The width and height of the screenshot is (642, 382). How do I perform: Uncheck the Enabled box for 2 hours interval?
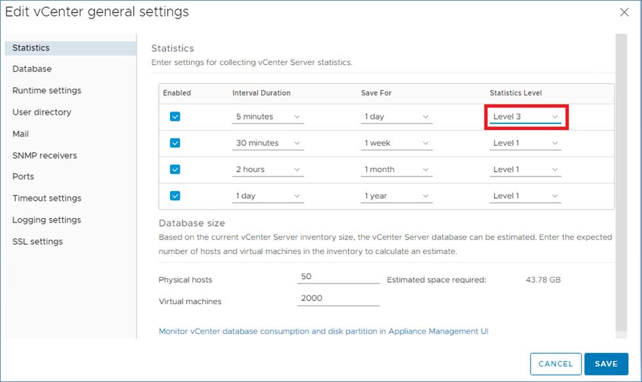[175, 169]
